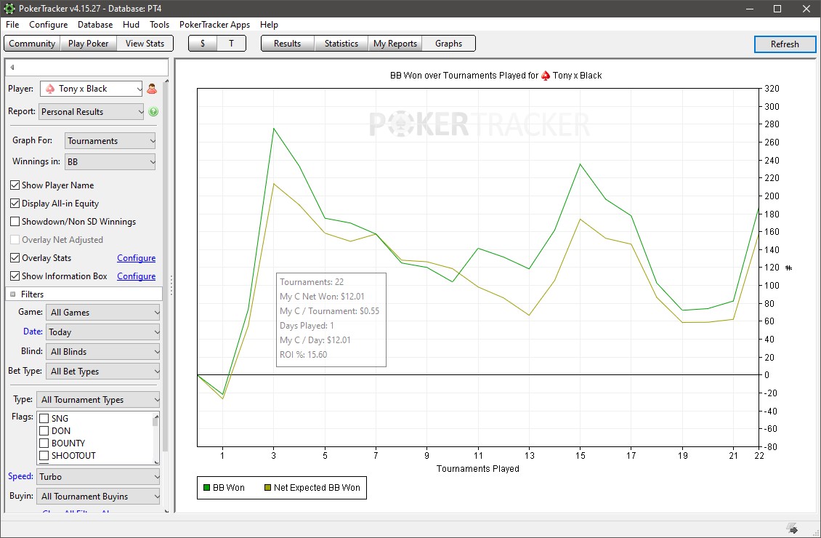This screenshot has width=821, height=538.
Task: Collapse the sidebar using the left arrow
Action: tap(12, 68)
